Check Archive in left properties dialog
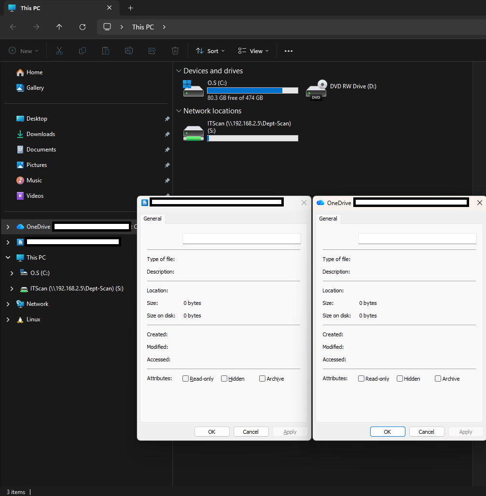Viewport: 486px width, 496px height. pos(262,379)
